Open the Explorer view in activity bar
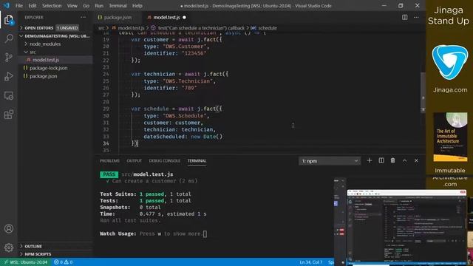The height and width of the screenshot is (266, 473). [9, 20]
